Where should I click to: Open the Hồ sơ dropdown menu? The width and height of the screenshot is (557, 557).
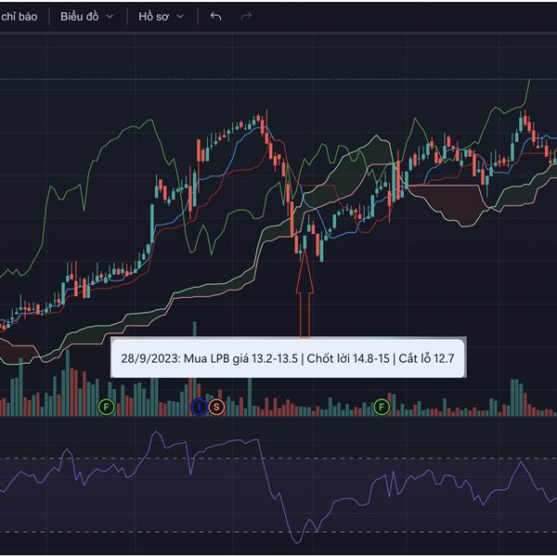[x=162, y=17]
